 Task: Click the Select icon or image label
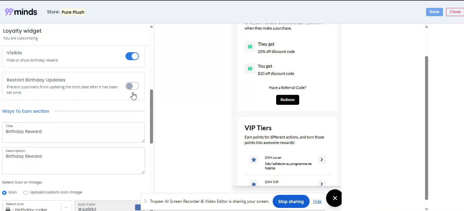tap(22, 182)
